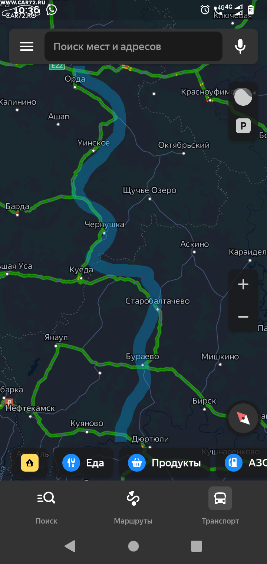This screenshot has height=564, width=267.
Task: Tap the compass to reset north
Action: pos(243,418)
